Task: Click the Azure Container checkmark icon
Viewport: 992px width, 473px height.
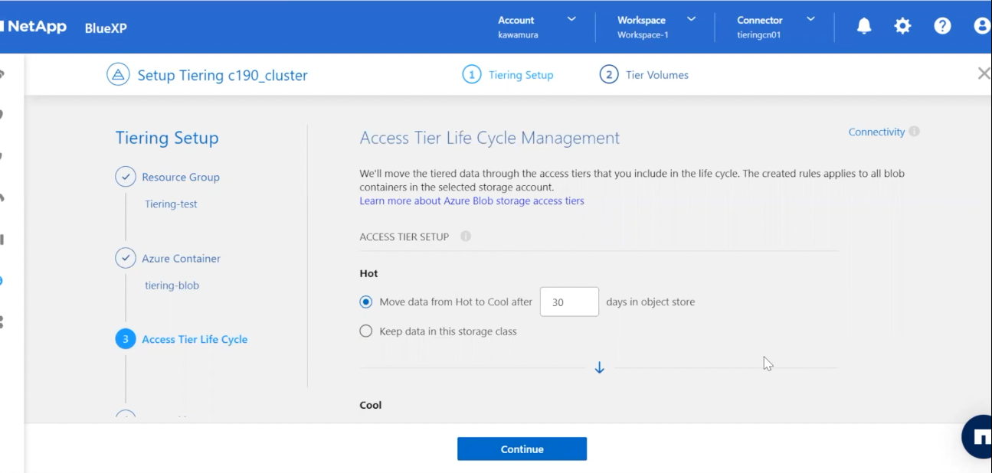Action: tap(126, 258)
